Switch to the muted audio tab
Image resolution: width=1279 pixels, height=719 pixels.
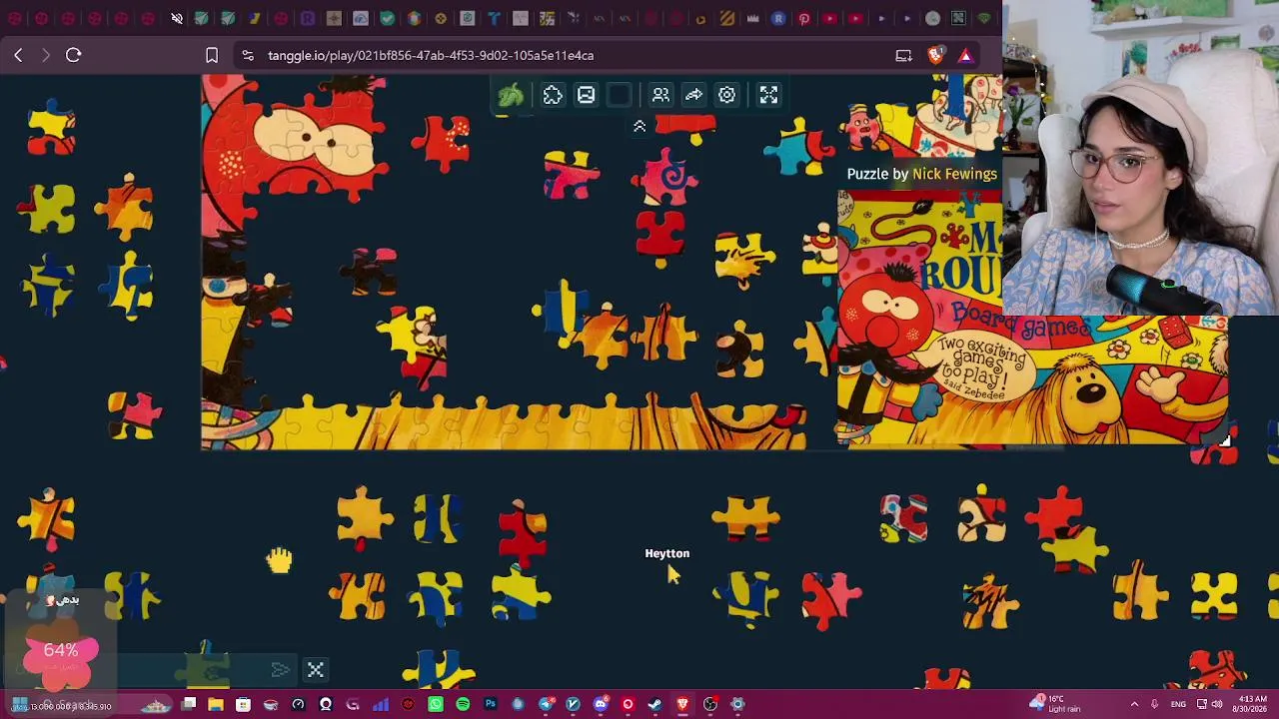pos(177,18)
